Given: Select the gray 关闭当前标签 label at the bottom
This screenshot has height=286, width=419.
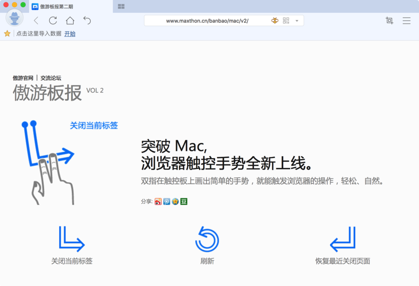Looking at the screenshot, I should pos(72,261).
